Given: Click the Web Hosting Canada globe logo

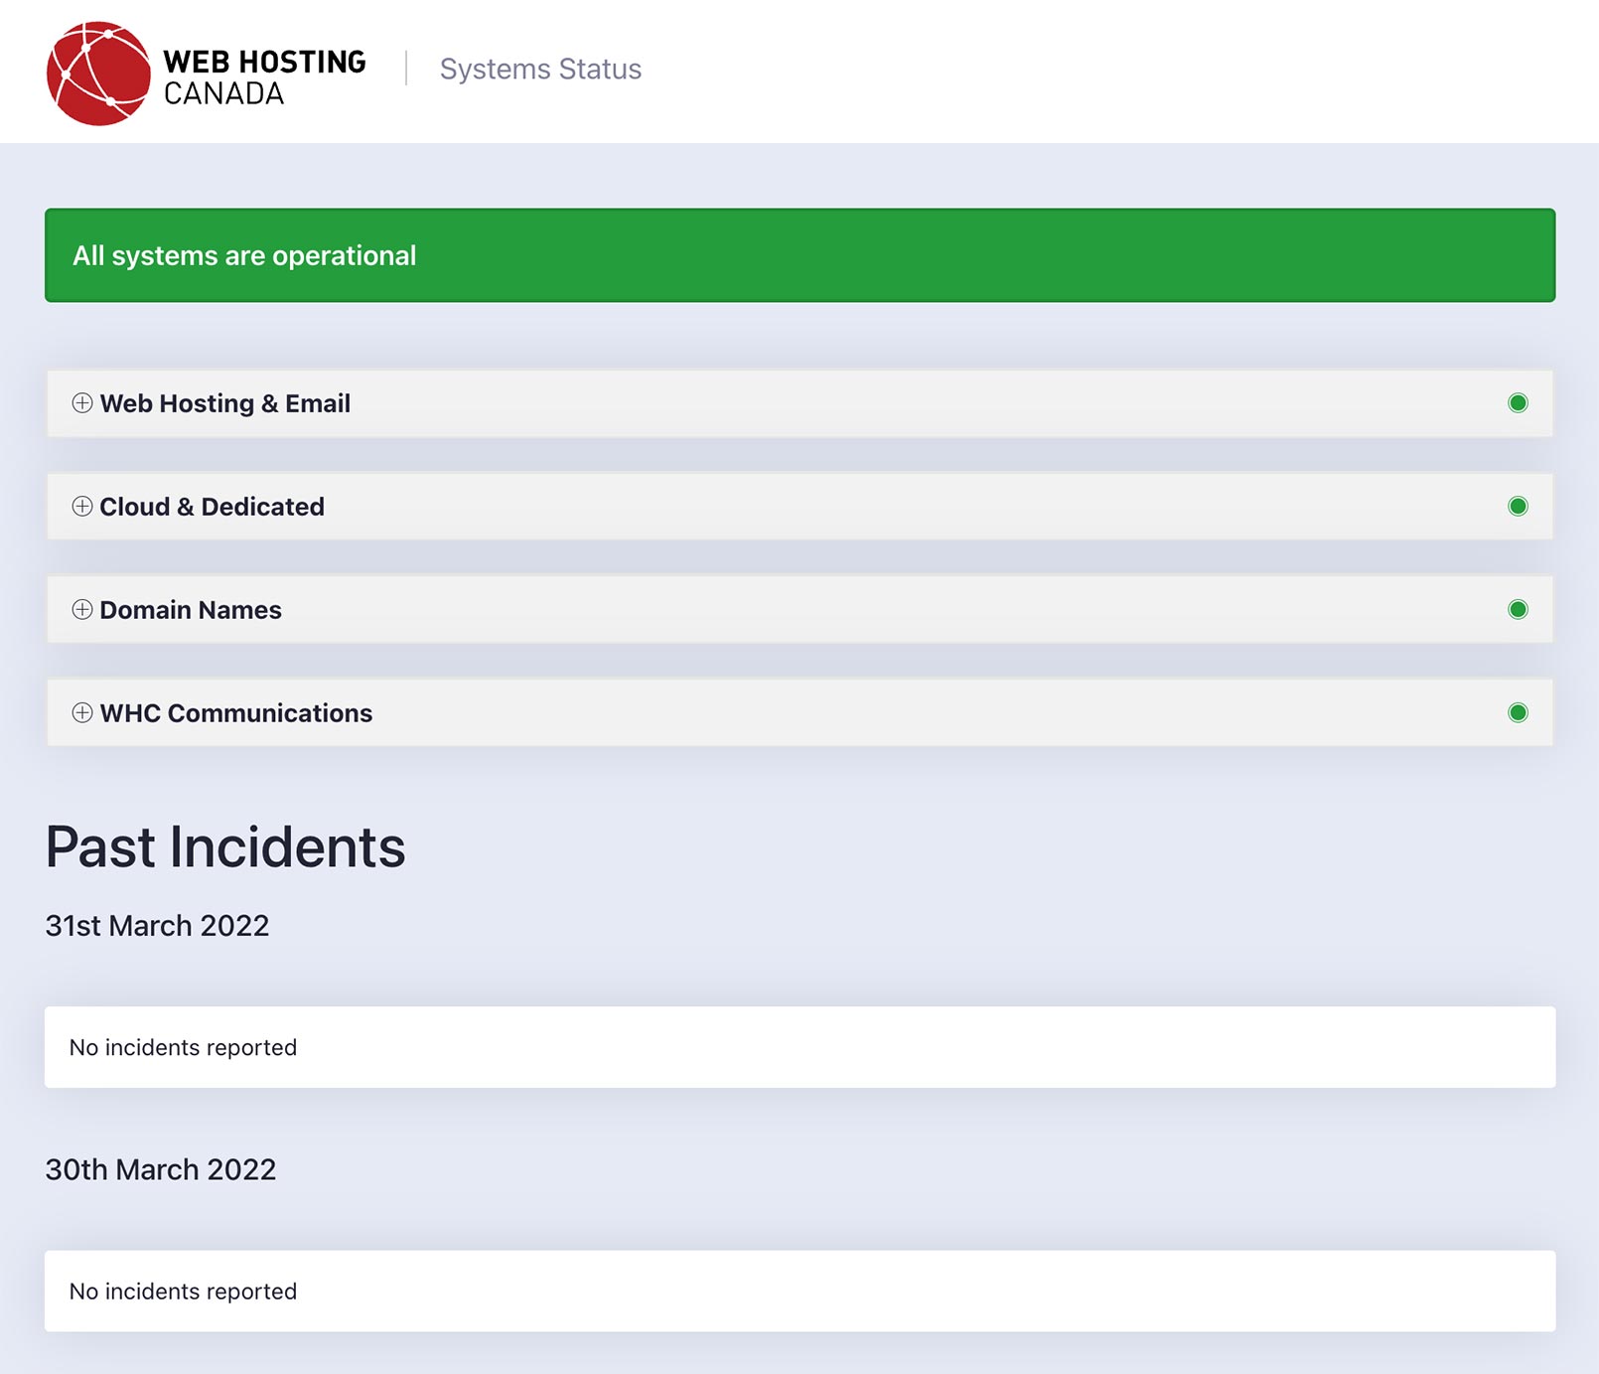Looking at the screenshot, I should pos(98,74).
